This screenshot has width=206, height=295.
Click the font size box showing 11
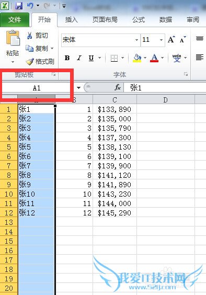pos(150,40)
